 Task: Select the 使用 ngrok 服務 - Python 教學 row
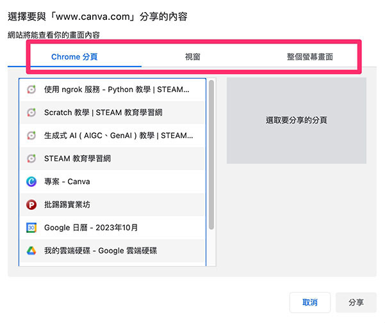click(113, 90)
